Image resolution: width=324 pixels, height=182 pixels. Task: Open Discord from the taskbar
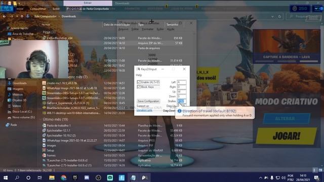coord(87,177)
